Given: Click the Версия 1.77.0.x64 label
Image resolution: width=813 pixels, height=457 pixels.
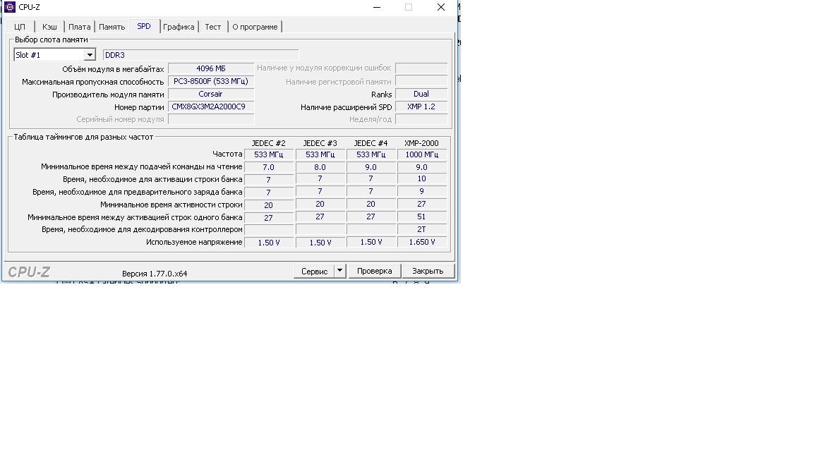Looking at the screenshot, I should [155, 274].
